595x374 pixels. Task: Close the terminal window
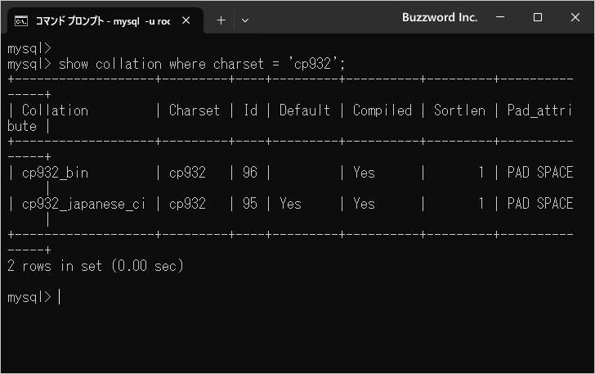point(575,18)
